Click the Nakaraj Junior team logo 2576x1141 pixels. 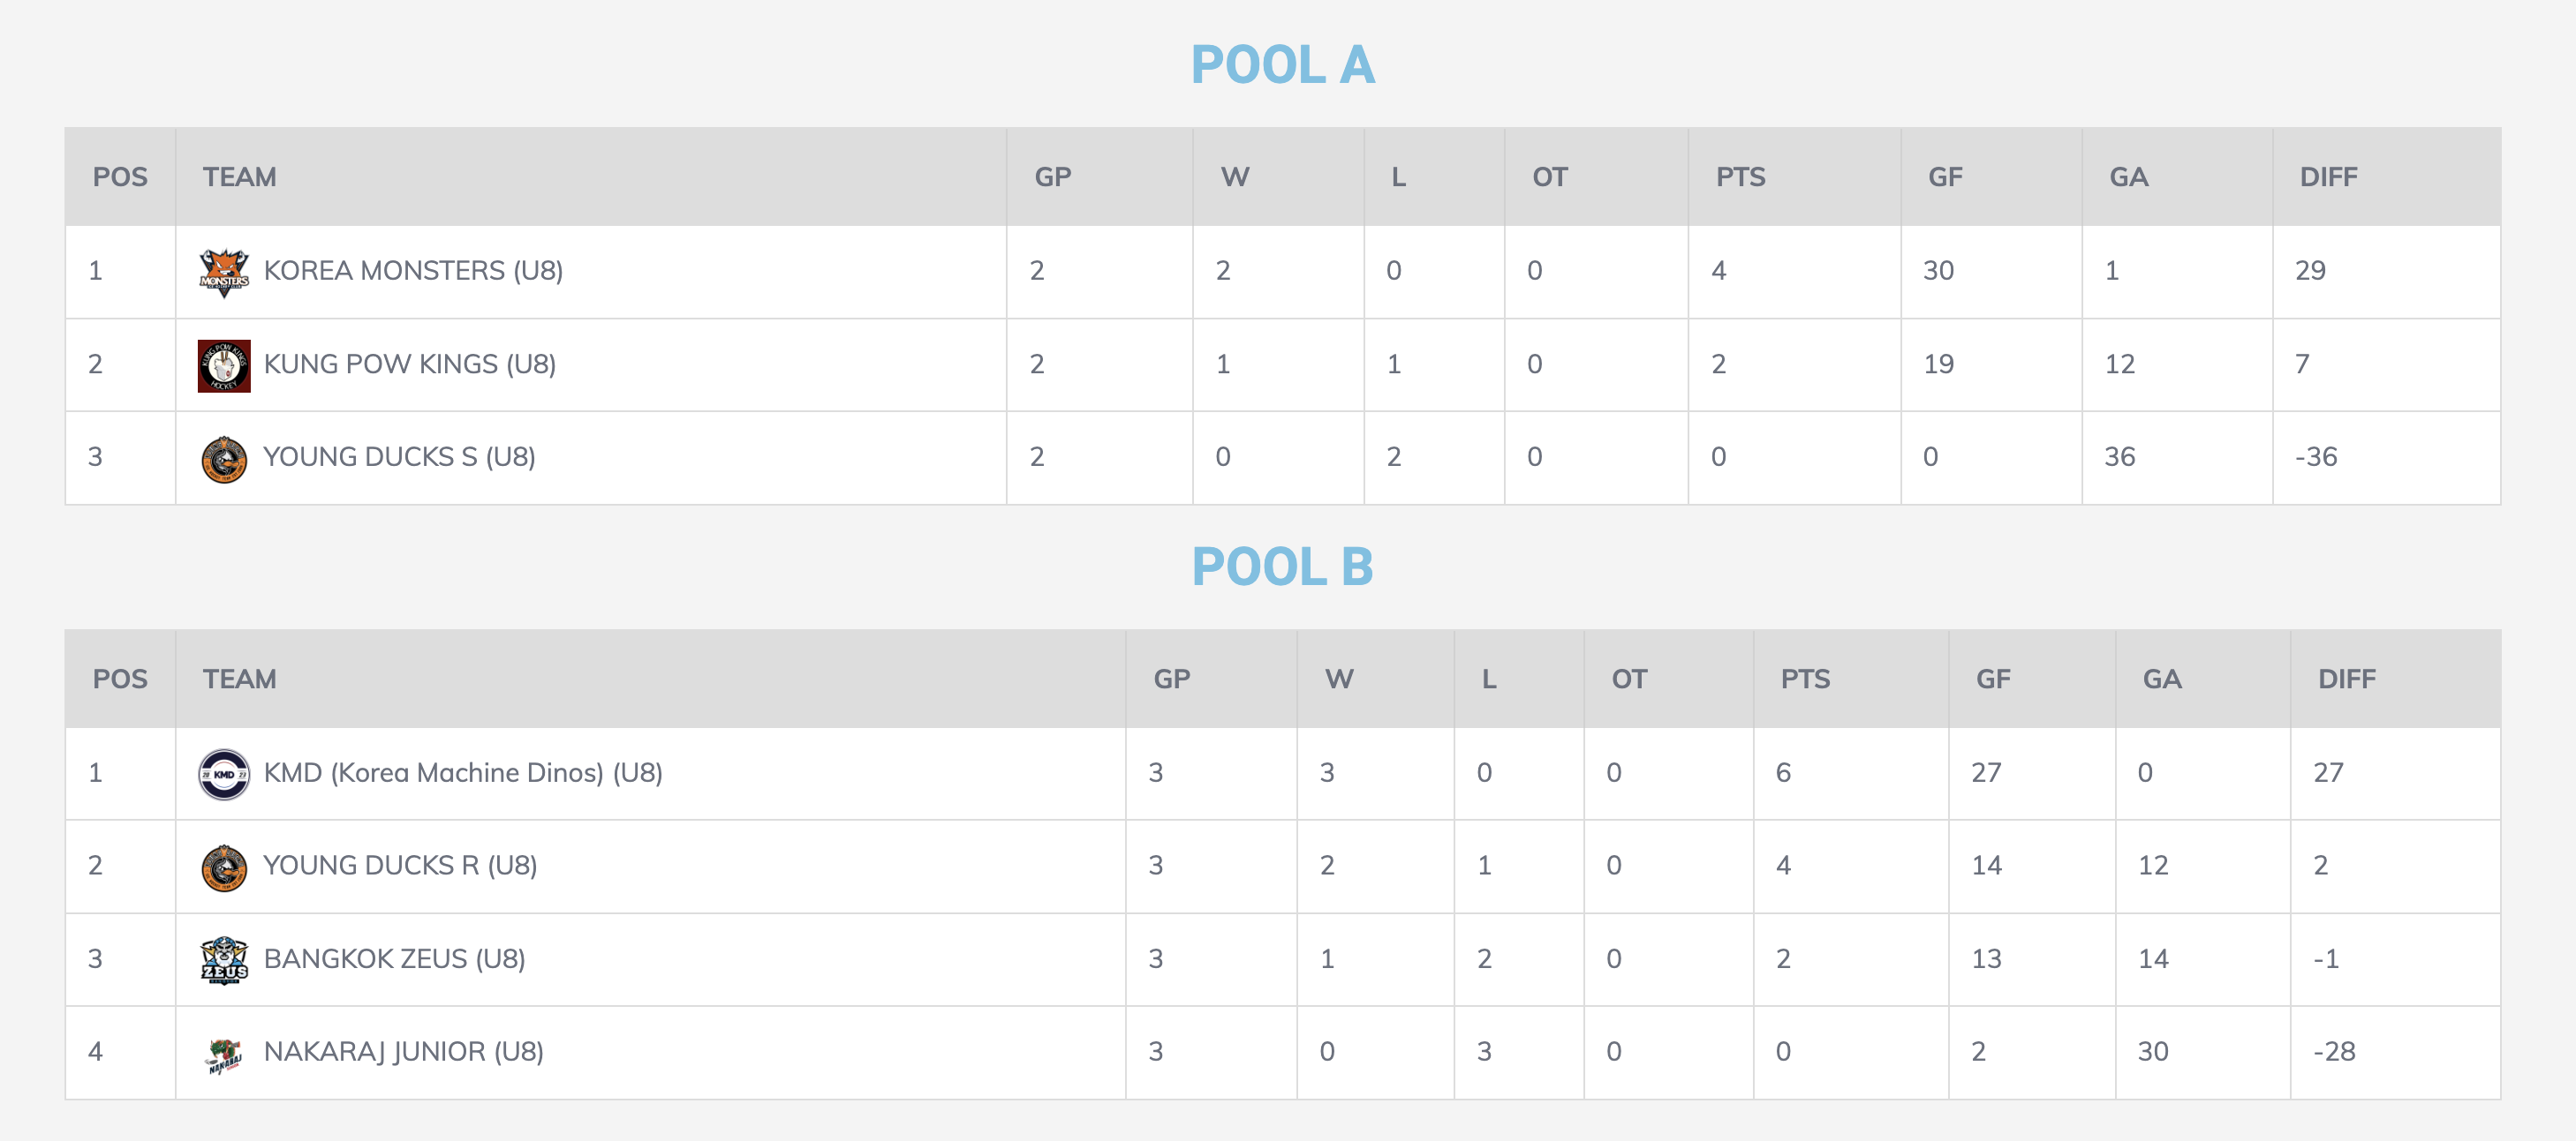[x=224, y=1053]
